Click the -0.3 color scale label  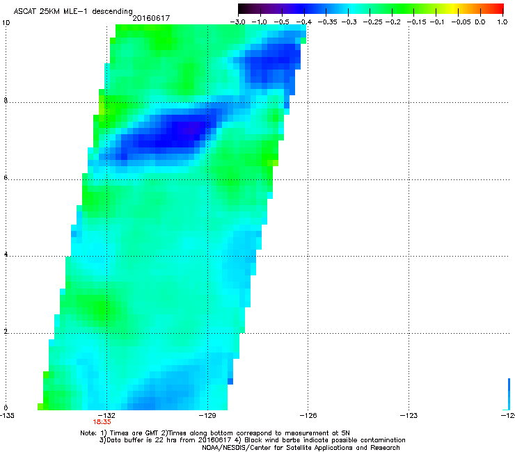coord(349,22)
